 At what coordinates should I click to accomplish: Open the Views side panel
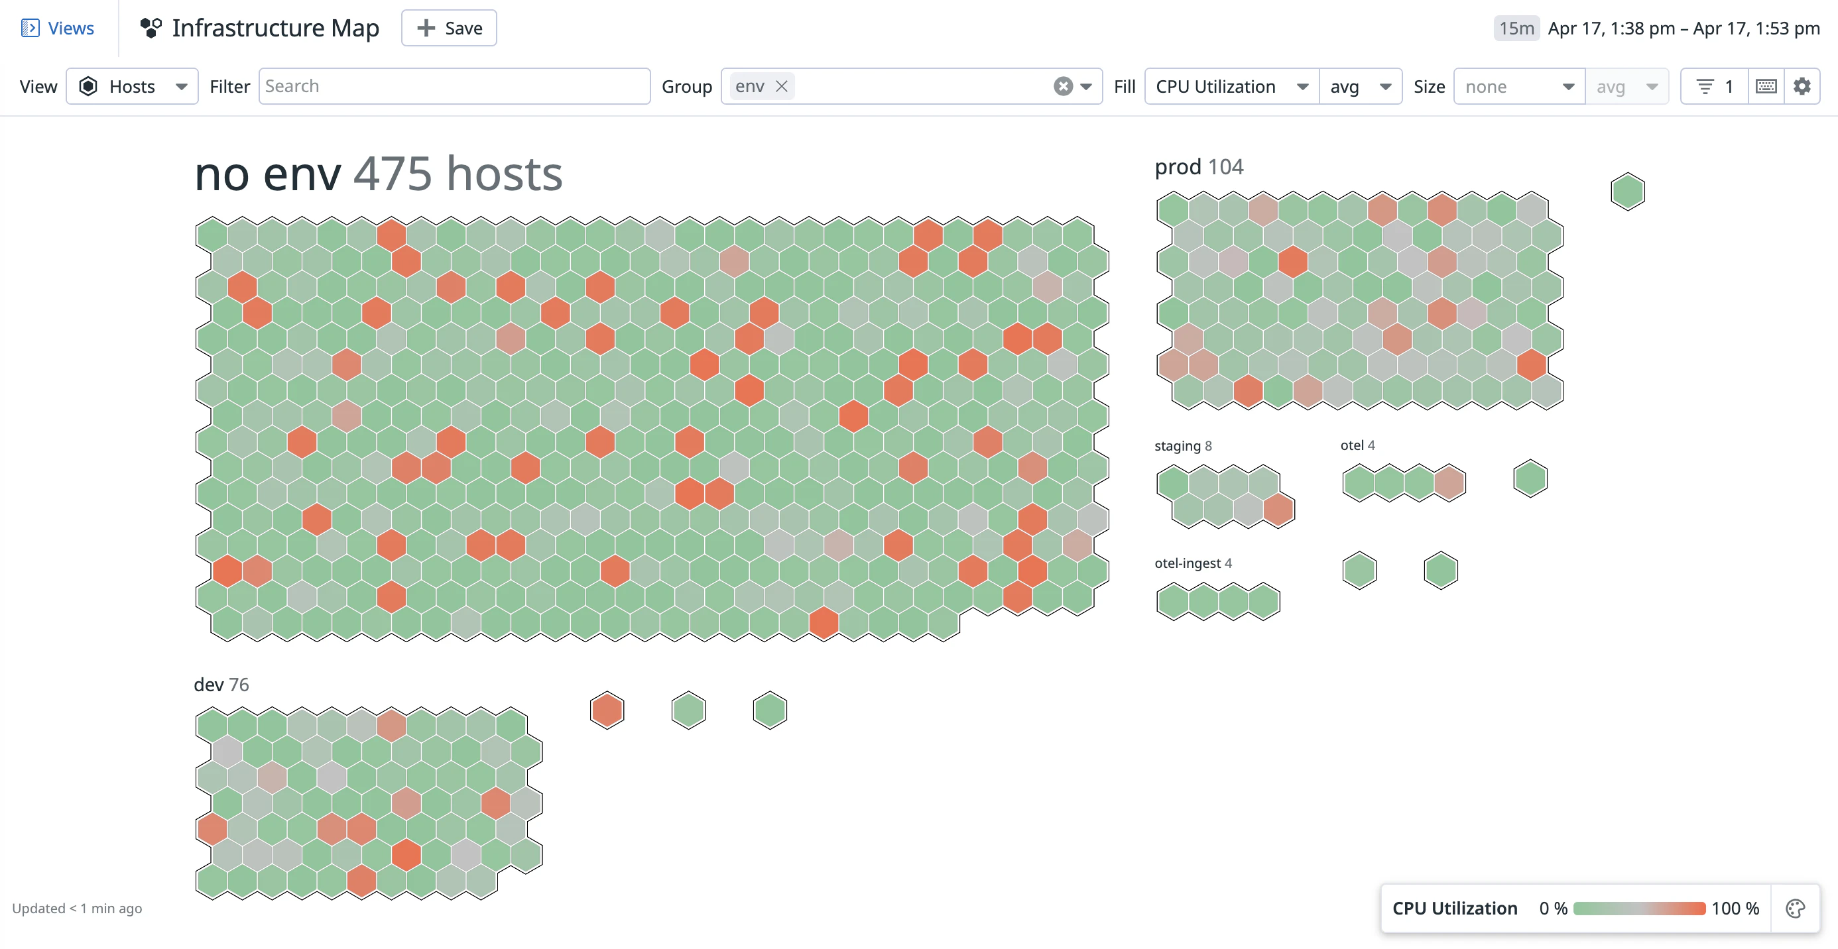pos(57,28)
